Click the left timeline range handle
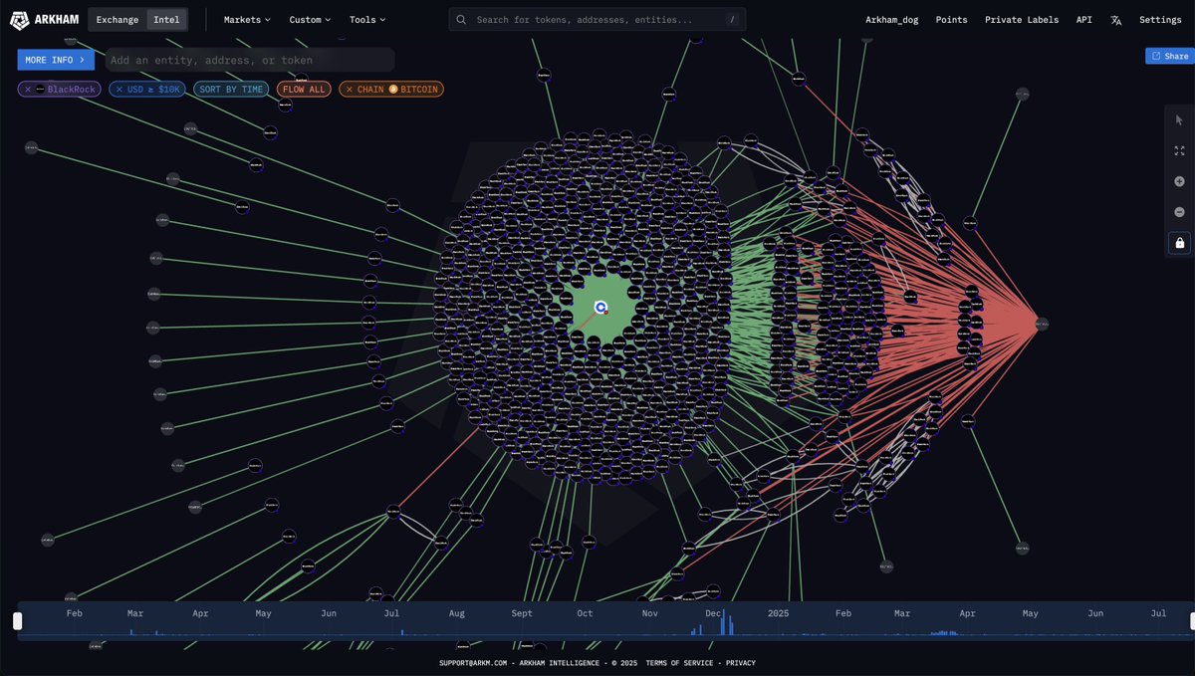Image resolution: width=1195 pixels, height=676 pixels. [x=17, y=621]
